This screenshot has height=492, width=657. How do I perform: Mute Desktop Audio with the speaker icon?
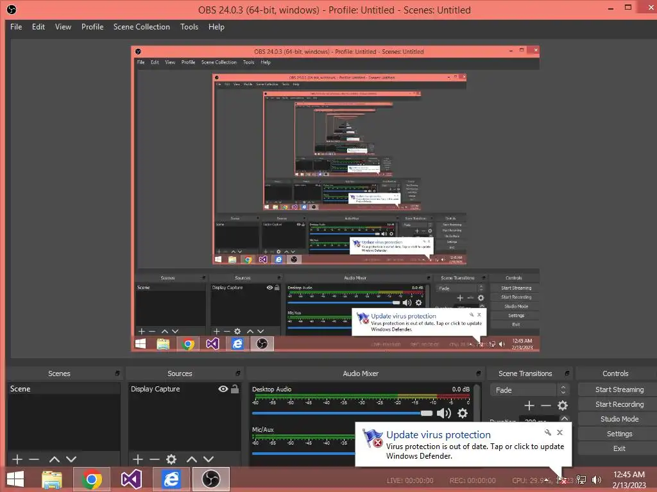click(444, 413)
